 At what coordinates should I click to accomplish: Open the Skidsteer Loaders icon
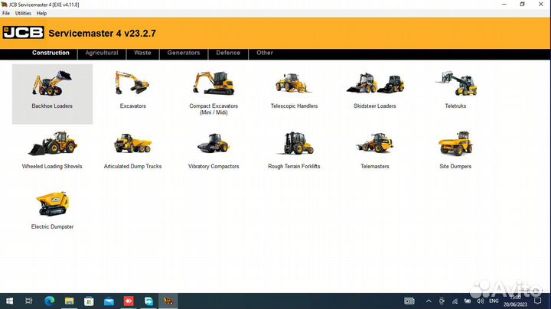(375, 83)
